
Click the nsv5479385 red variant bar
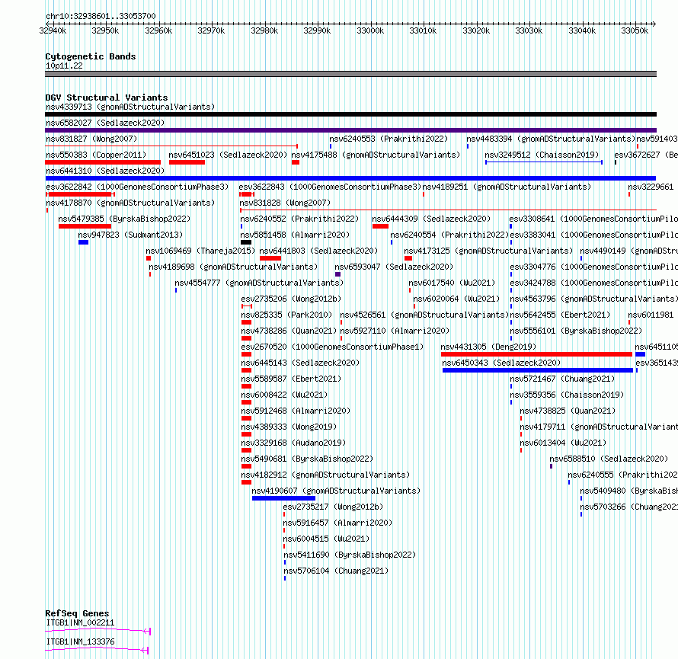[x=85, y=226]
